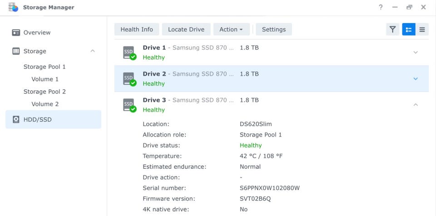Image resolution: width=436 pixels, height=216 pixels.
Task: Switch to detailed list view
Action: click(409, 29)
